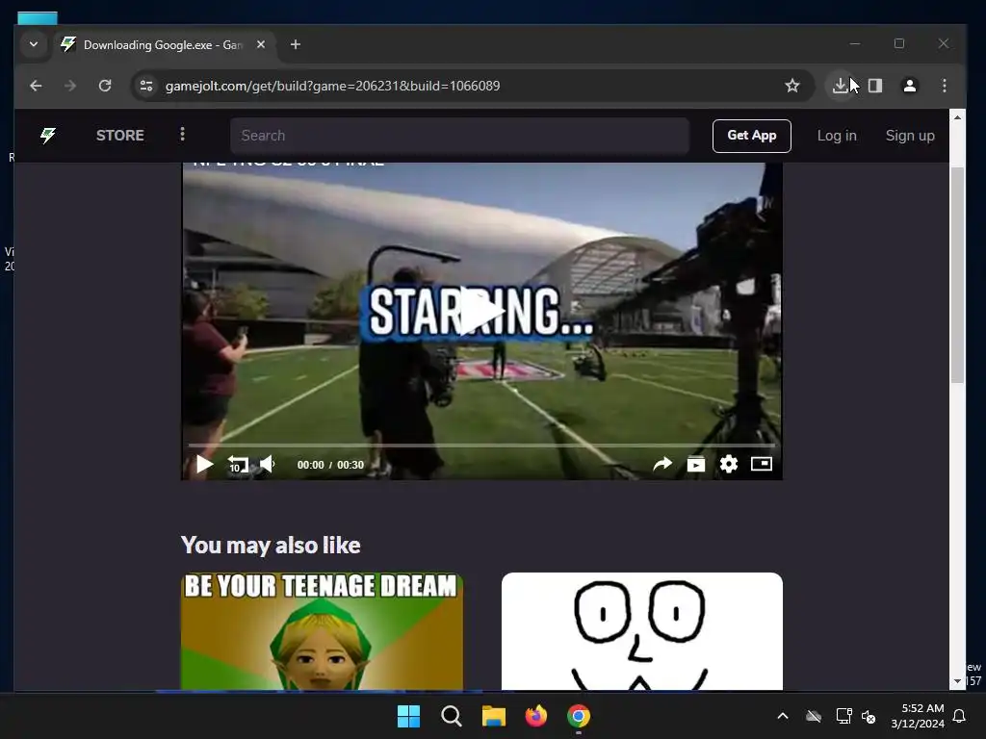Open the BE YOUR TEENAGE DREAM game thumbnail
This screenshot has width=986, height=739.
click(322, 631)
